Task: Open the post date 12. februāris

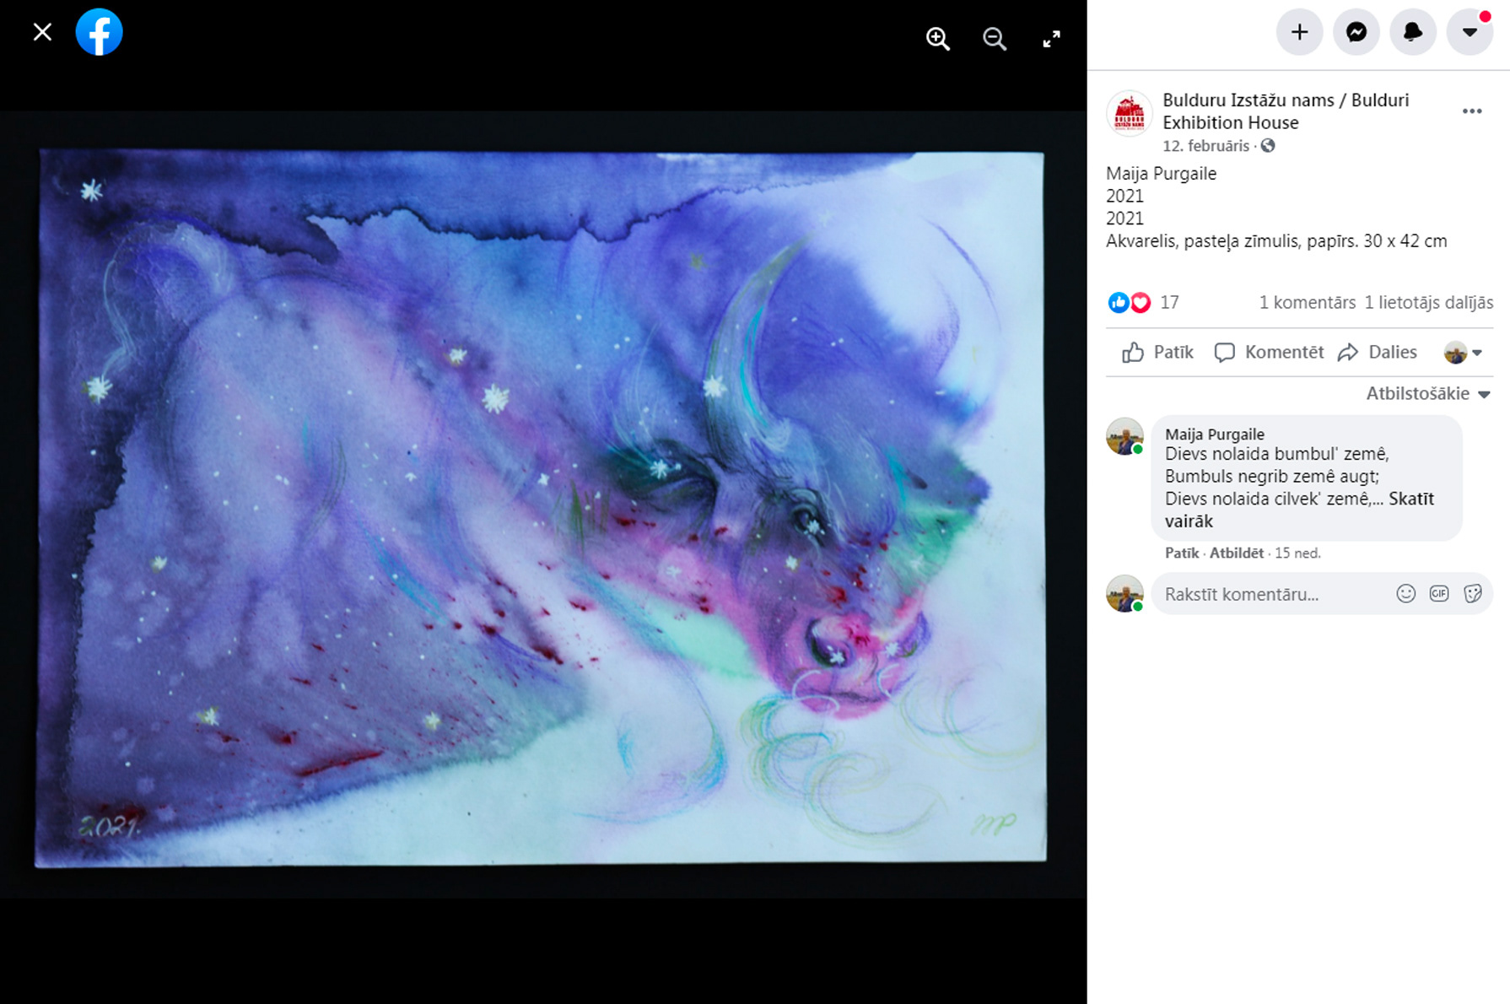Action: pyautogui.click(x=1205, y=146)
